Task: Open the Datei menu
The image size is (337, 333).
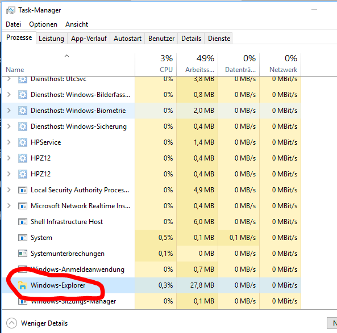Action: [x=13, y=24]
